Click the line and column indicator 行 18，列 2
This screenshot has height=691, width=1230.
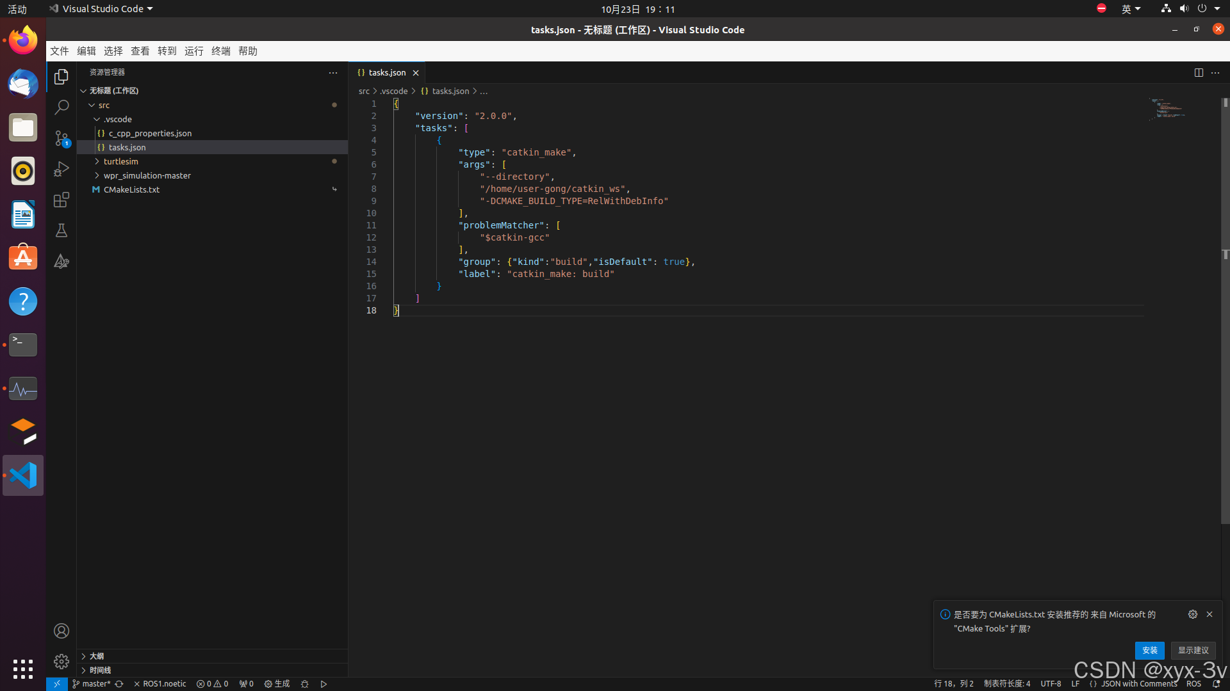click(954, 684)
